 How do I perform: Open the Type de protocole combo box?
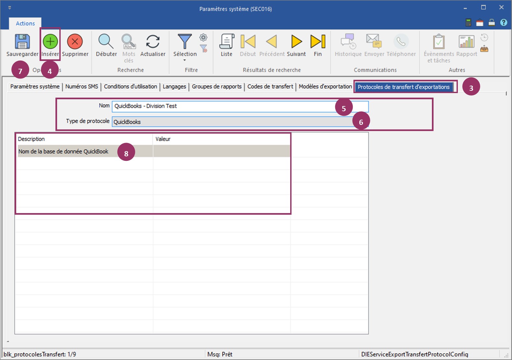240,122
